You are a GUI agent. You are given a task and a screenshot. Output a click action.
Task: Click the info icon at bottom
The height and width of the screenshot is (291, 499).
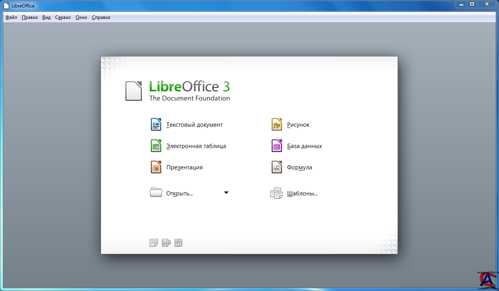coord(178,243)
